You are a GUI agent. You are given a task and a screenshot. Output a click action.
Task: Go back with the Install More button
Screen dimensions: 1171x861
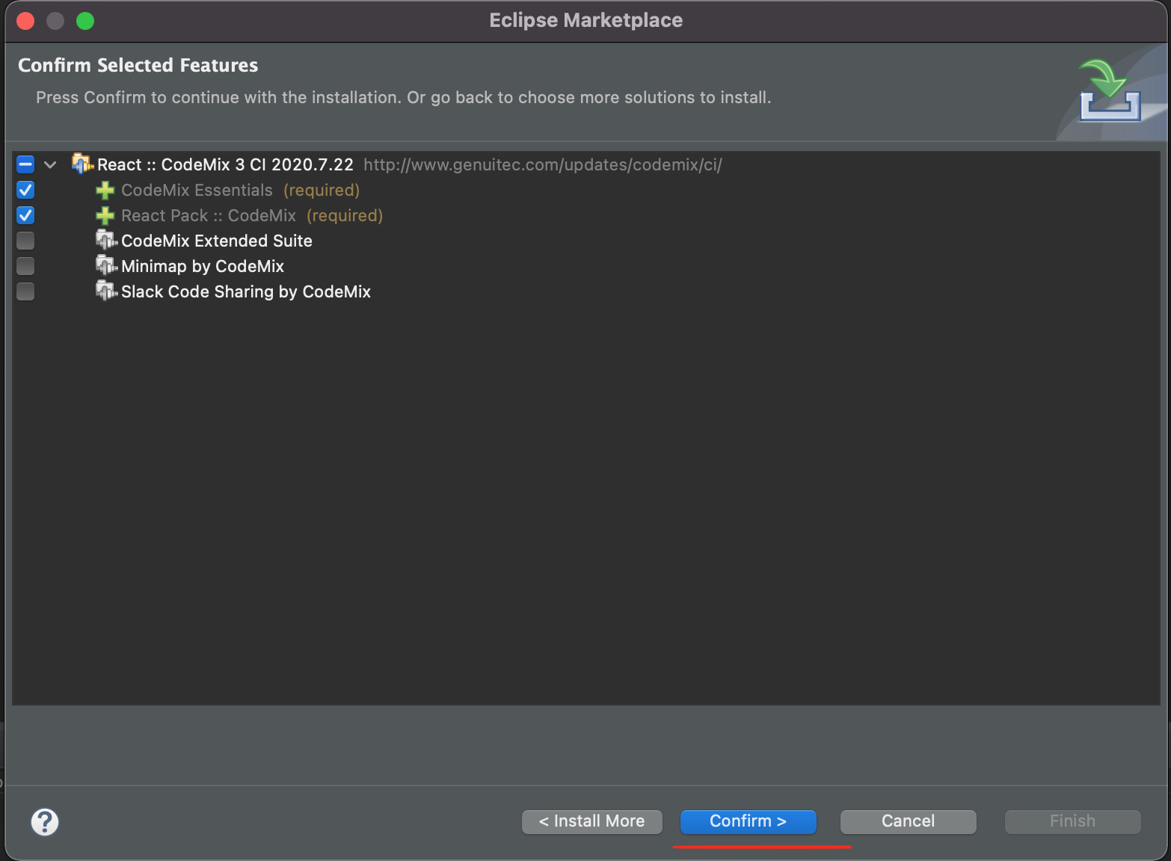pyautogui.click(x=592, y=821)
